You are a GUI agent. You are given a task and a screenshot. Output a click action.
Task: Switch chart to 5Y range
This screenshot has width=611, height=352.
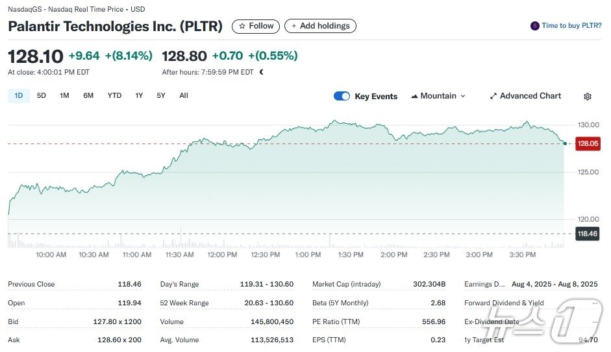click(161, 96)
